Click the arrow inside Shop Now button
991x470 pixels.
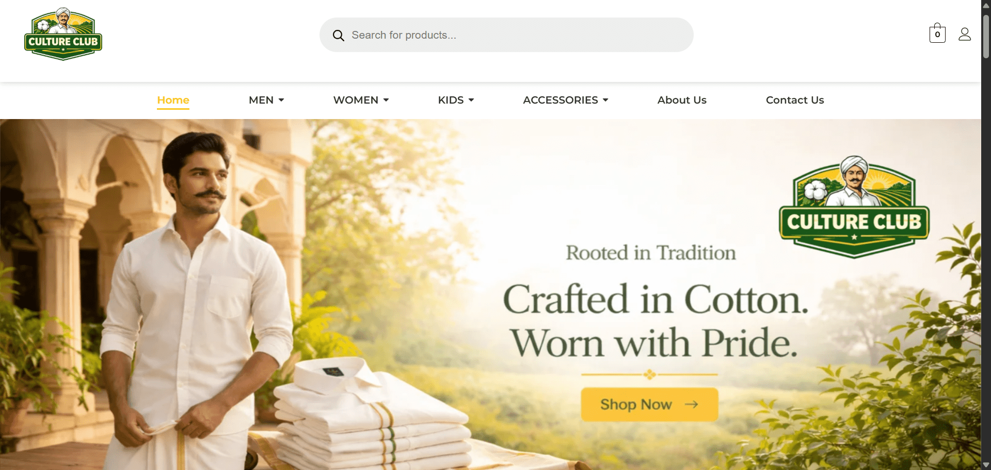pyautogui.click(x=691, y=405)
